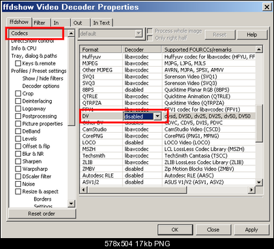Enable the Noise checkbox
Screen dimensions: 274x249
coord(18,184)
